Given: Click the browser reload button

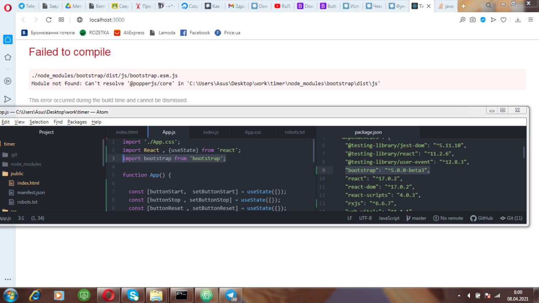Looking at the screenshot, I should pos(48,20).
